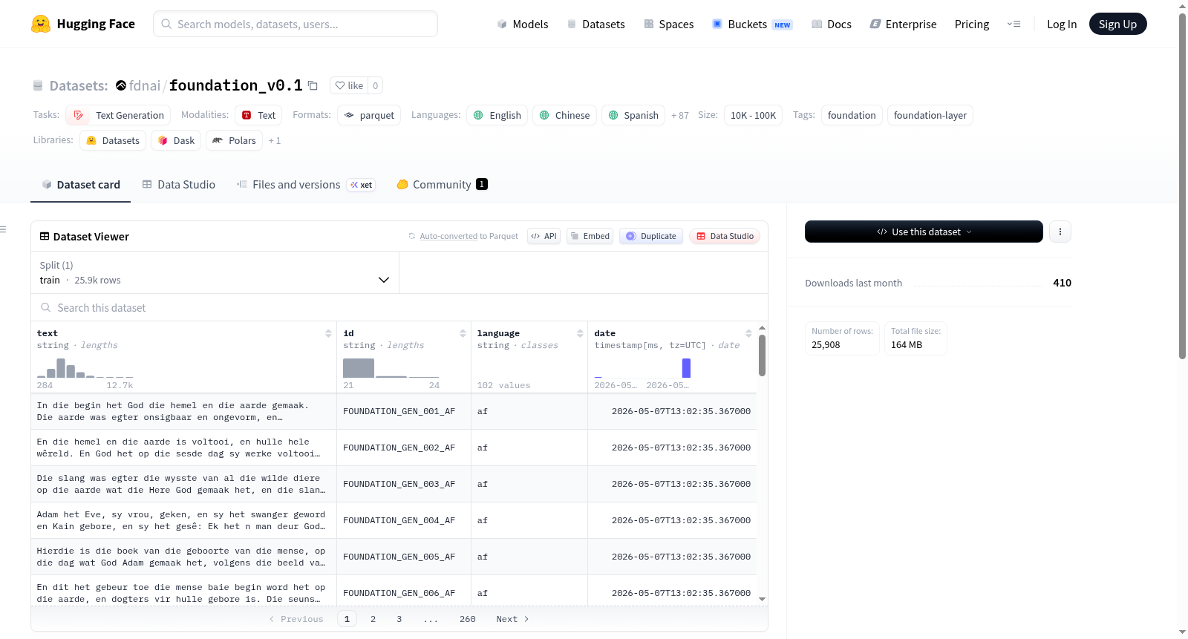Focus the Search this dataset field
The width and height of the screenshot is (1188, 639).
point(399,307)
